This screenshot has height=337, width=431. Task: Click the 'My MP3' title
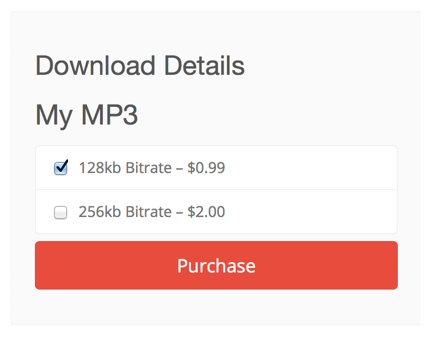click(86, 115)
